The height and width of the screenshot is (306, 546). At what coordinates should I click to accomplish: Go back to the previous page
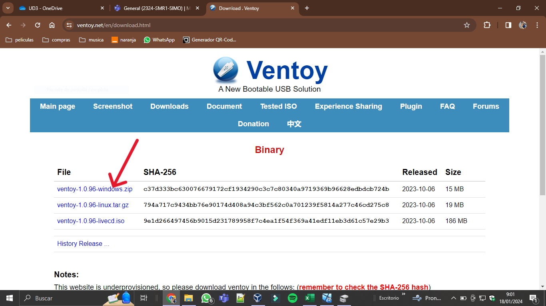[x=9, y=25]
